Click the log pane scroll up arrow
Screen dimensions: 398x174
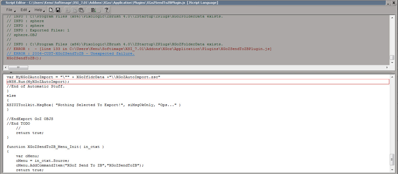pyautogui.click(x=392, y=17)
